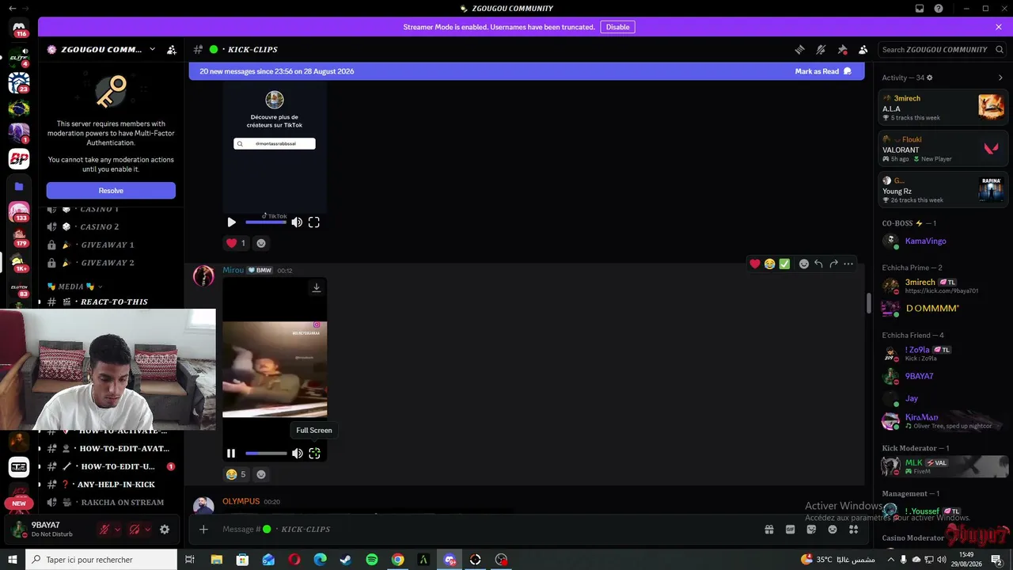Expand the Activity section chevron

click(x=1000, y=78)
